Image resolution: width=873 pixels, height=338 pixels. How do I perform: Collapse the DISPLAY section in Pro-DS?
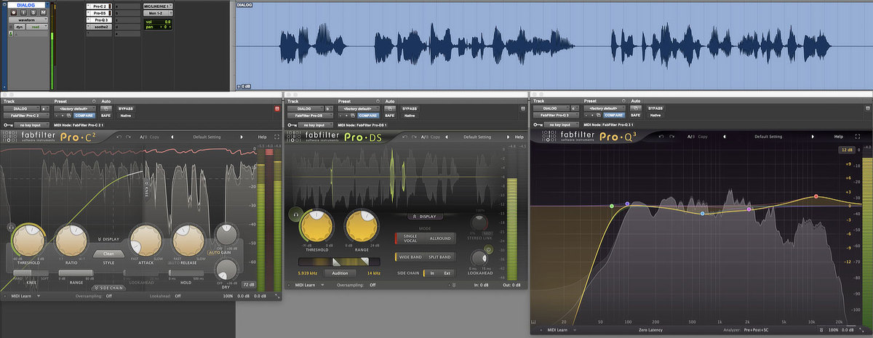(x=425, y=217)
